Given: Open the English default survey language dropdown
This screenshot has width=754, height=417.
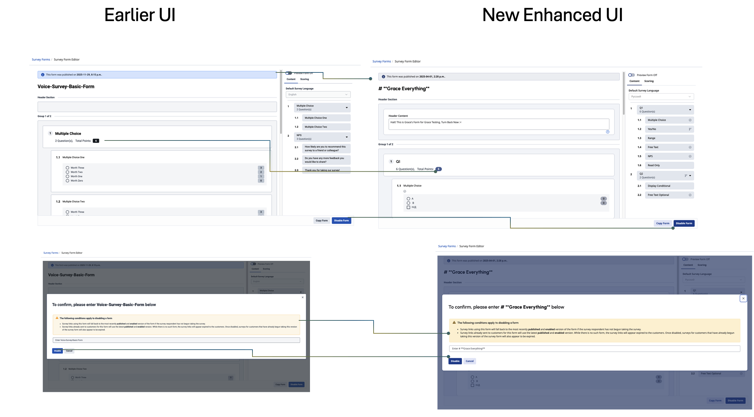Looking at the screenshot, I should coord(318,95).
